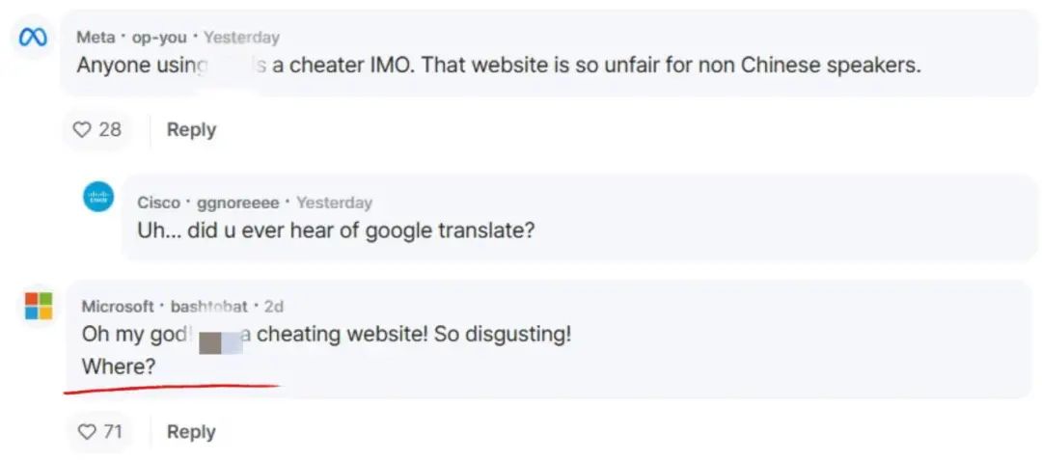
Task: Click the Cisco company logo avatar
Action: tap(98, 198)
